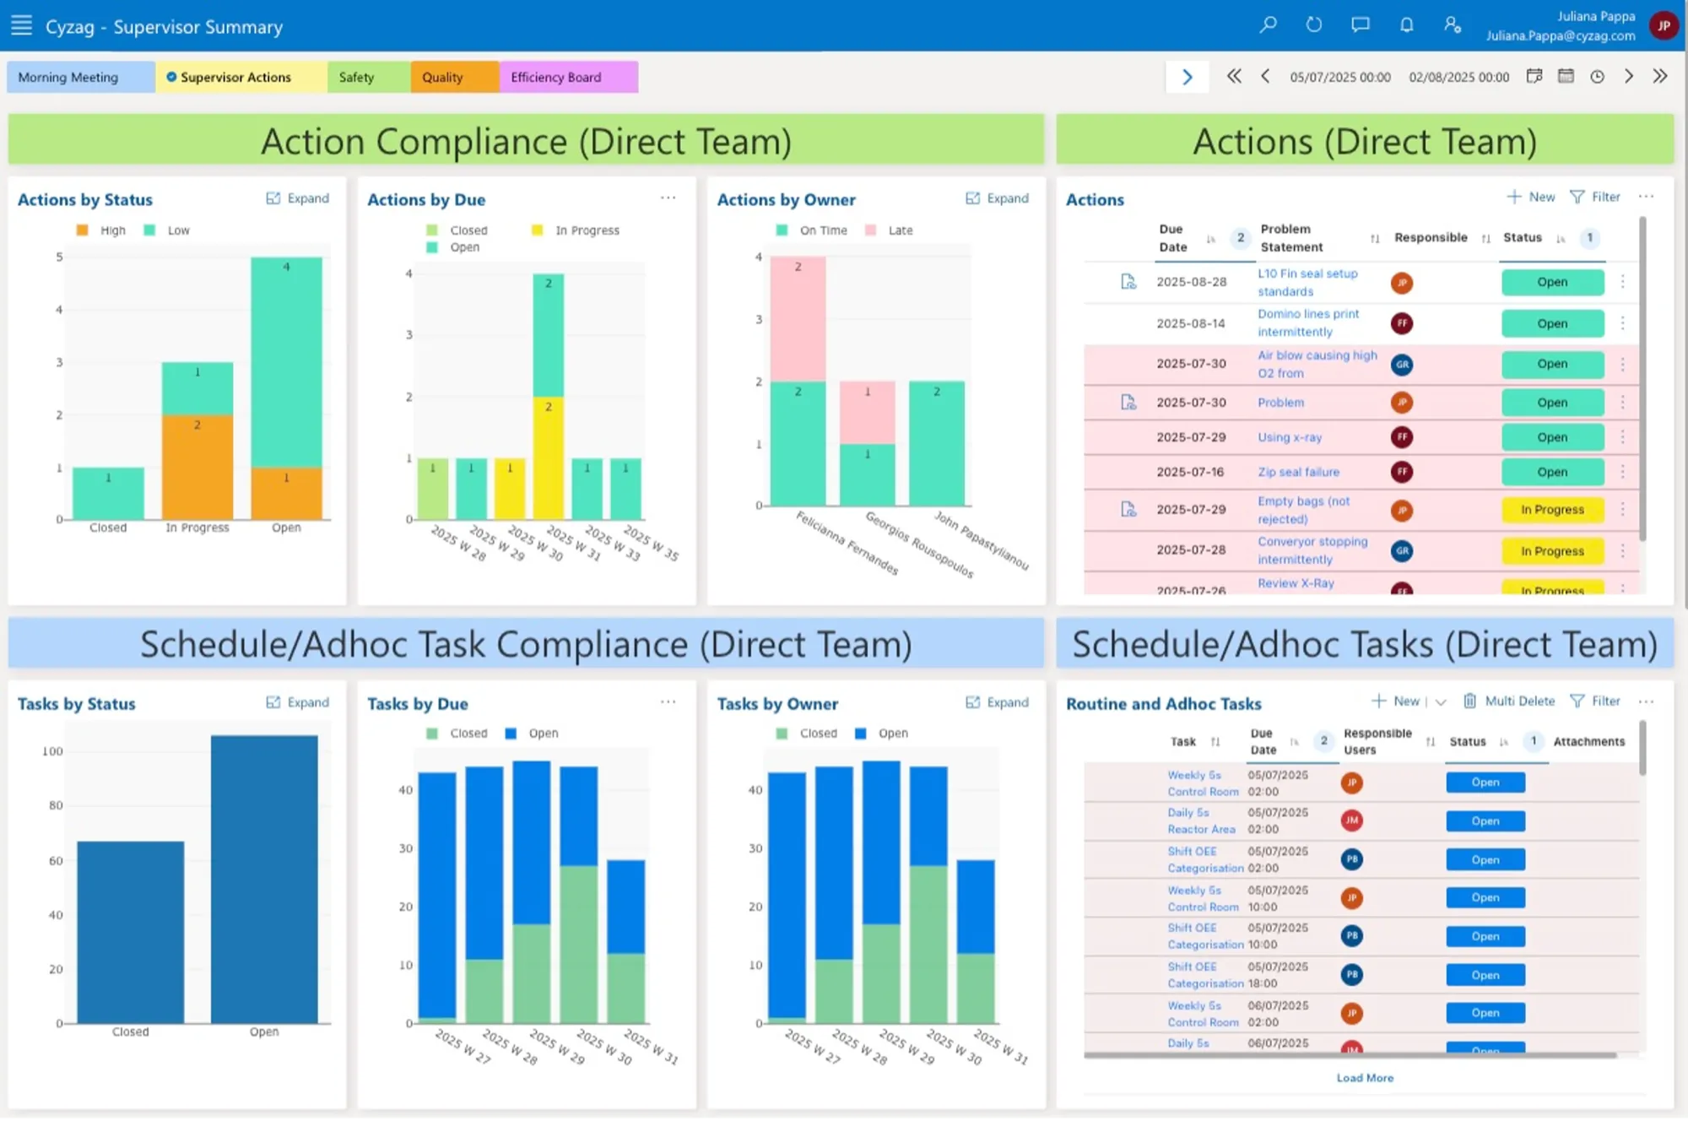Open the notifications bell
The width and height of the screenshot is (1688, 1121).
[1406, 24]
